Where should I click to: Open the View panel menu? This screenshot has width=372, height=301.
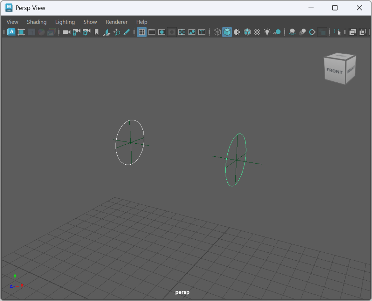pyautogui.click(x=12, y=22)
